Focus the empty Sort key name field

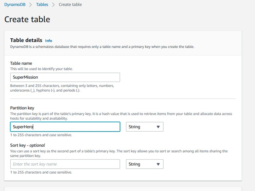pyautogui.click(x=65, y=164)
